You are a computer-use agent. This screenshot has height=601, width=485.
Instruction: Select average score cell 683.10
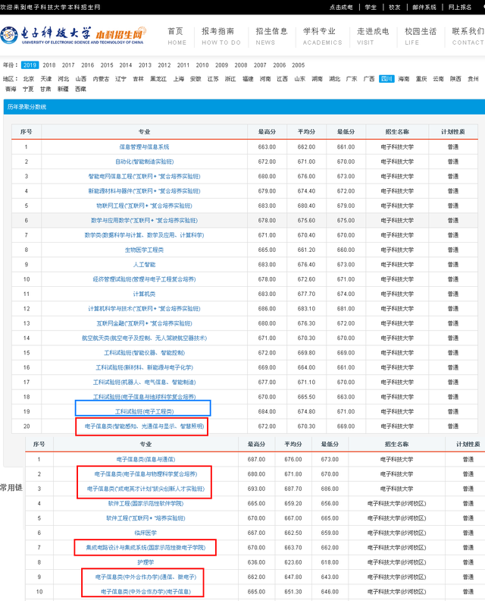(307, 309)
